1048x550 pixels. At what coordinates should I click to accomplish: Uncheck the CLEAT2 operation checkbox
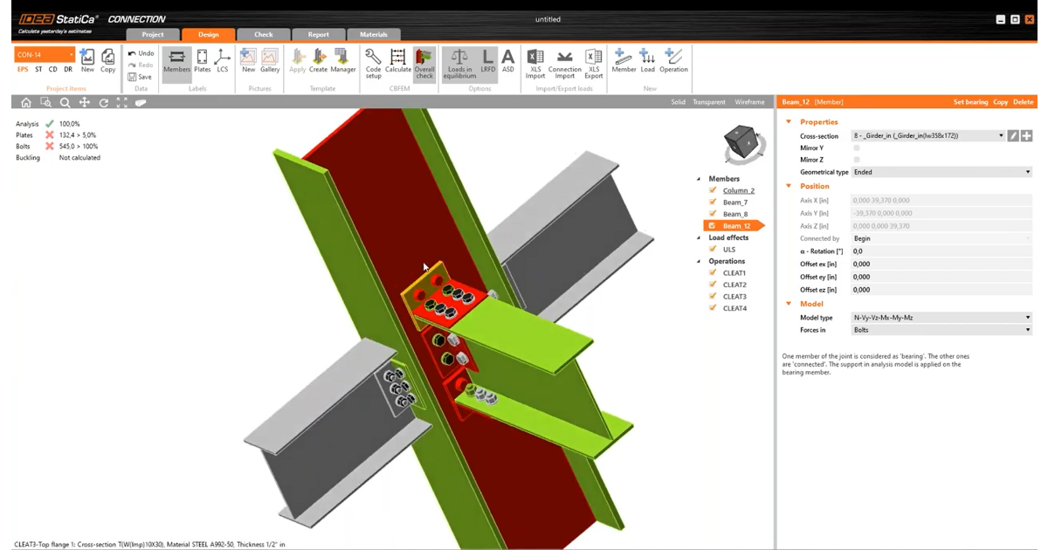click(714, 285)
